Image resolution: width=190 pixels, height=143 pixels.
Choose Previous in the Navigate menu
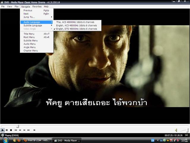(x=37, y=10)
